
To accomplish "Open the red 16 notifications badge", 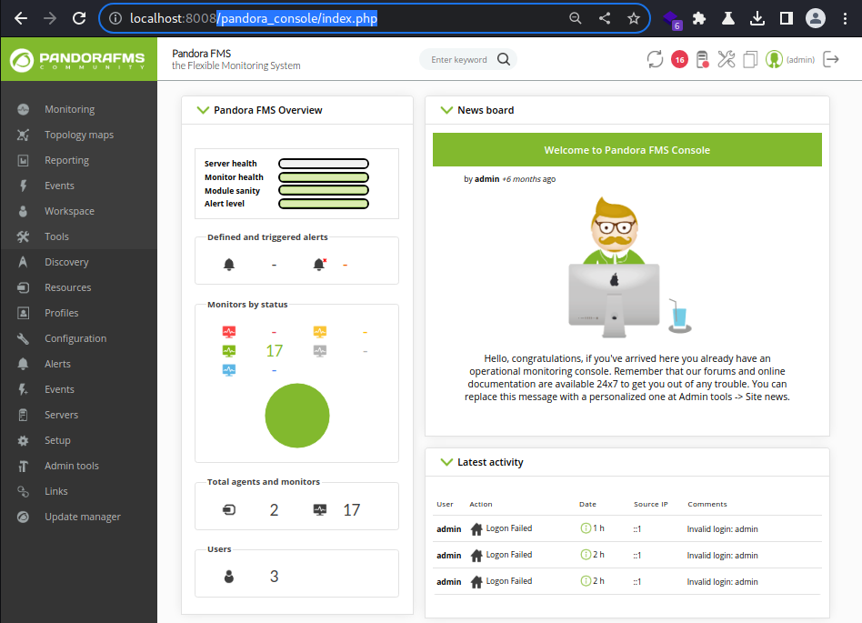I will (679, 59).
